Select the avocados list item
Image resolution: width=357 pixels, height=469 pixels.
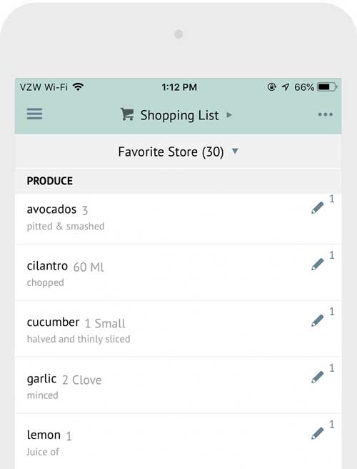click(x=178, y=219)
